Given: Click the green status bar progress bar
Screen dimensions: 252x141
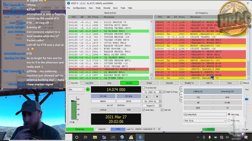Looking at the screenshot, I should (x=208, y=129).
